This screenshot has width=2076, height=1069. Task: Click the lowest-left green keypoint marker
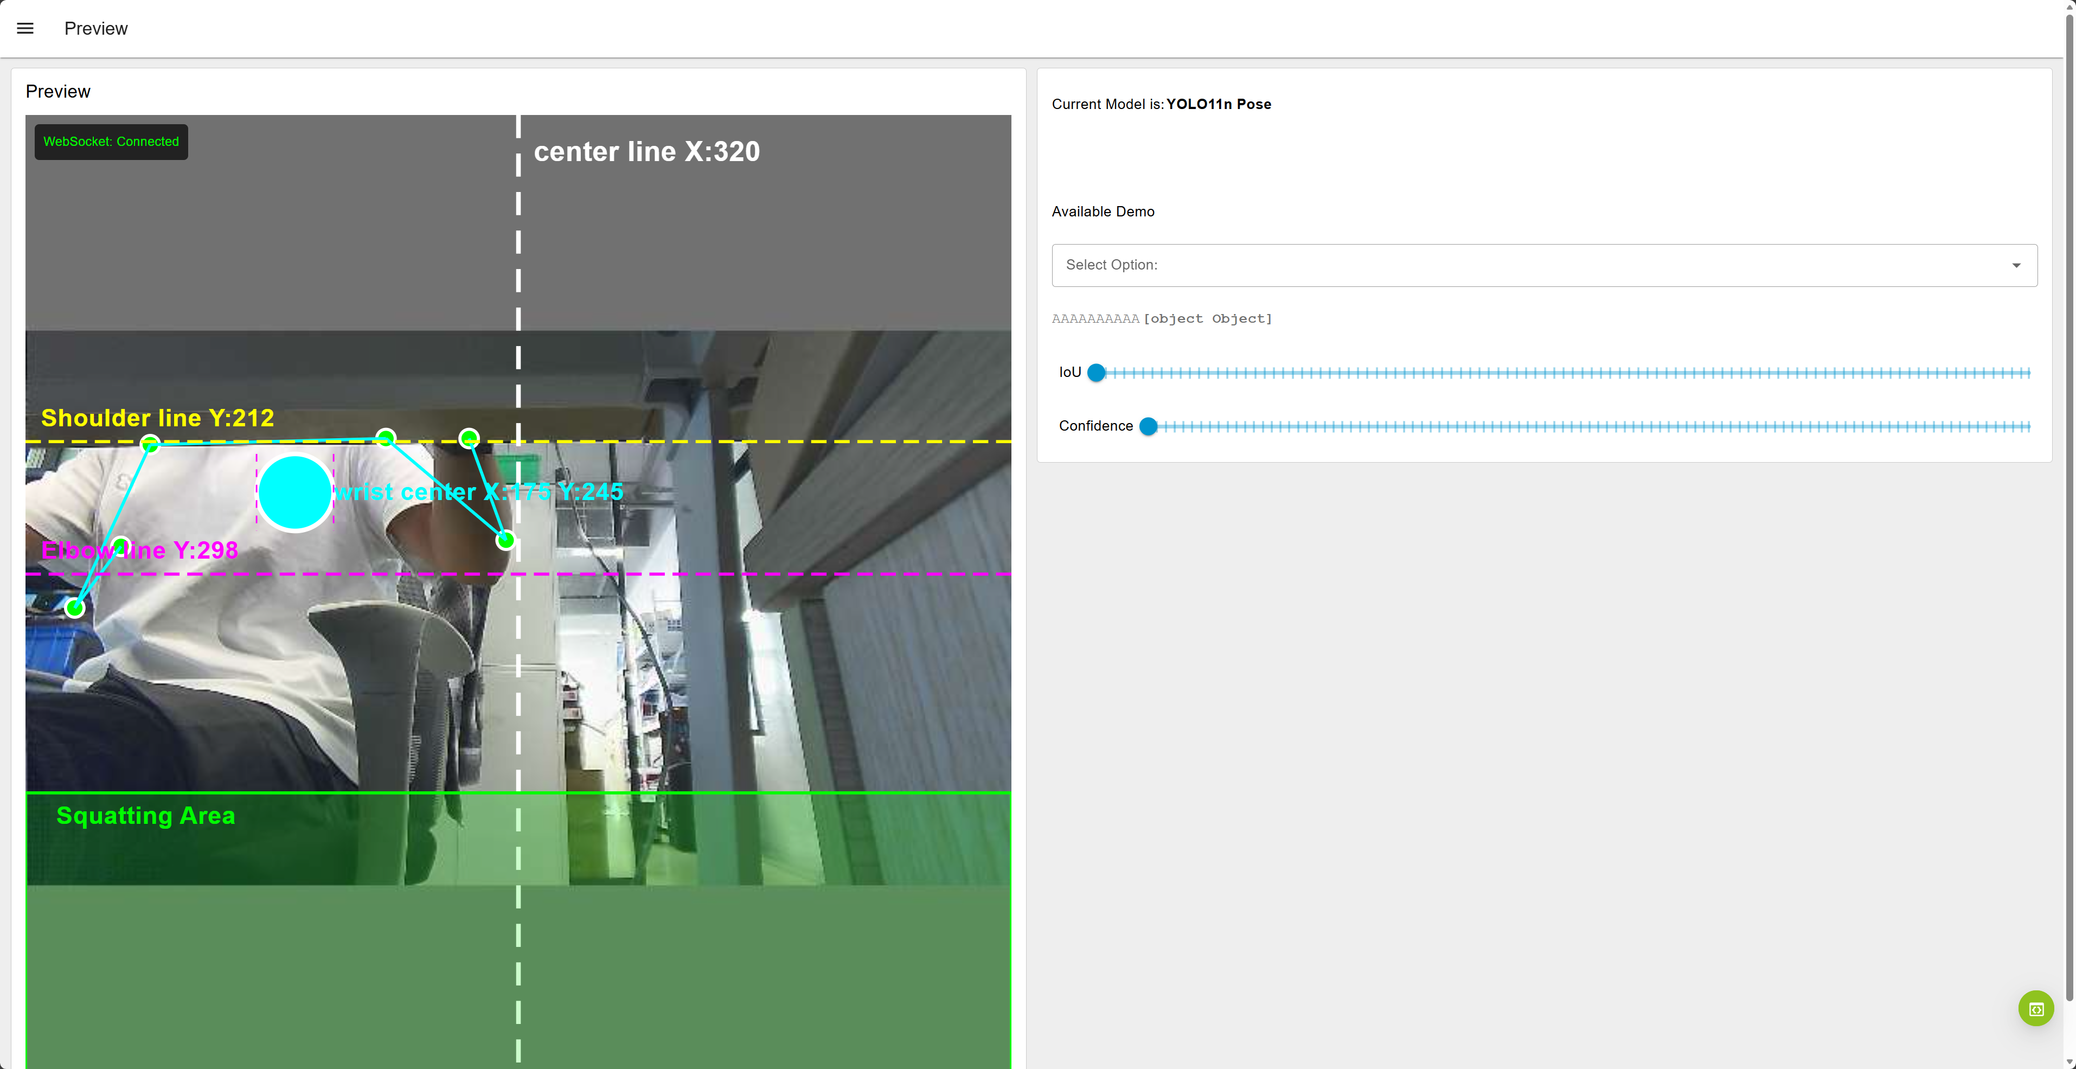pyautogui.click(x=74, y=608)
